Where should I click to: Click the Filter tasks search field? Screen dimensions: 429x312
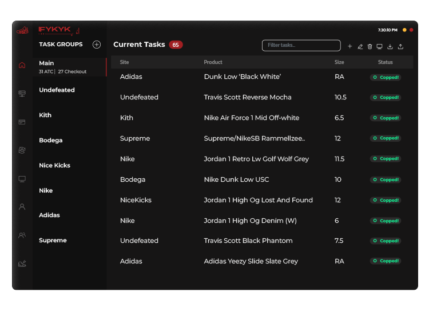[x=301, y=45]
